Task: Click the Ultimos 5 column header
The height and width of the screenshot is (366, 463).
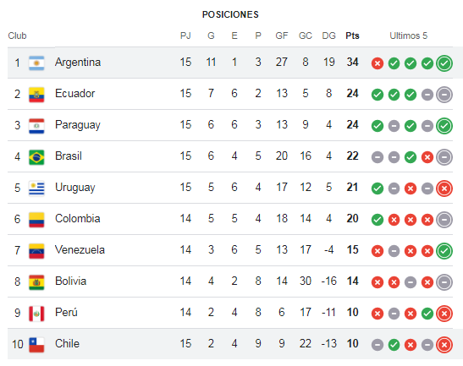Action: coord(408,36)
